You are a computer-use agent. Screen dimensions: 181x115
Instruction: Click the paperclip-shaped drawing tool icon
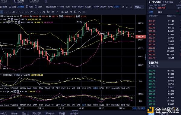(53, 12)
